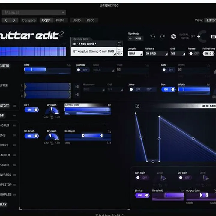Screen dimensions: 216x216
Task: Click the right channel buffer reverse icon
Action: coord(77,94)
